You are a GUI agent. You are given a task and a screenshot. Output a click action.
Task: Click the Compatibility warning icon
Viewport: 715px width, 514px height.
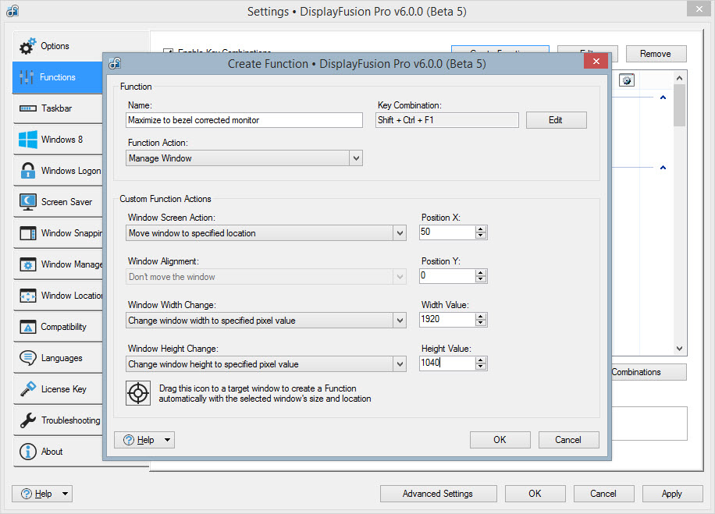[28, 327]
